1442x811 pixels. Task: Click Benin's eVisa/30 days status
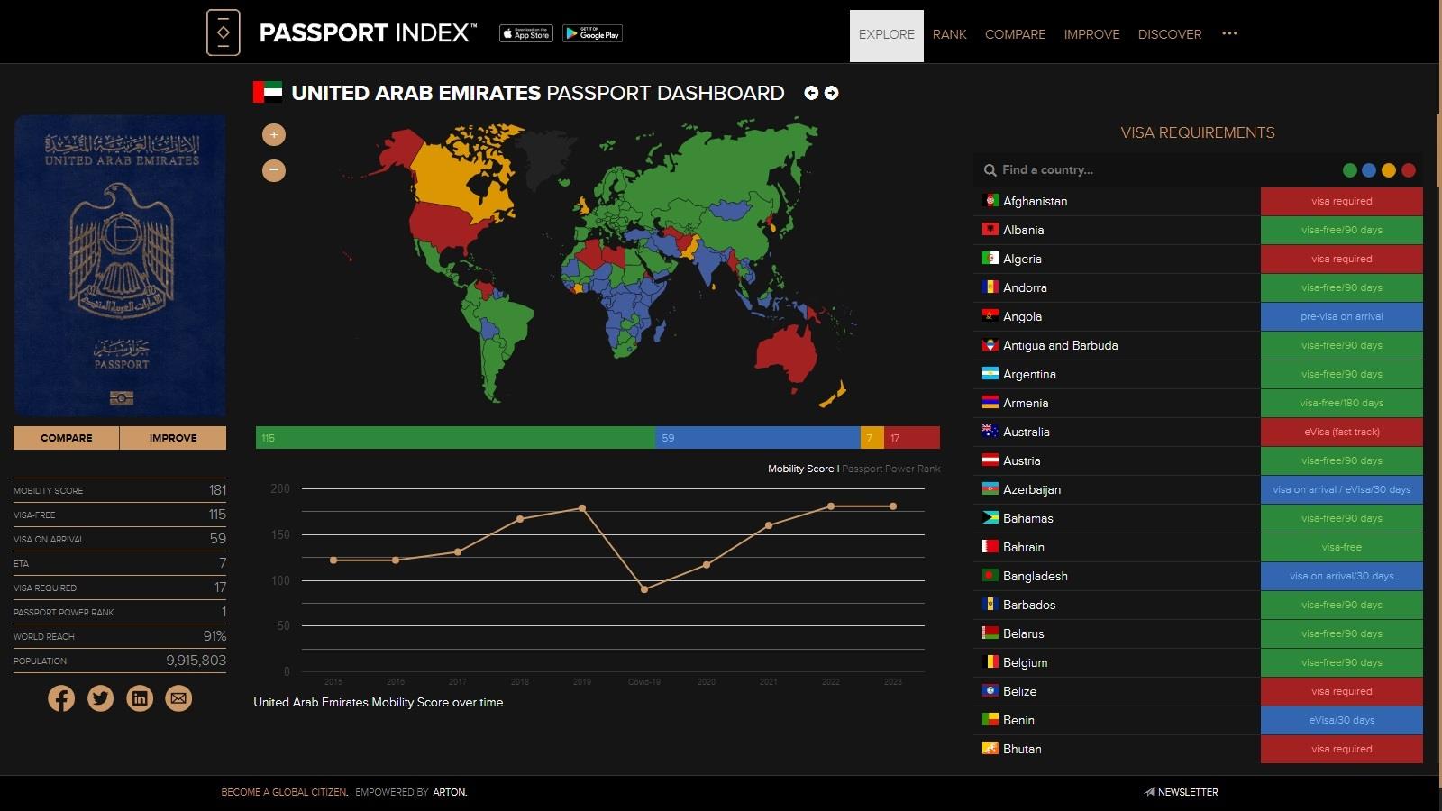click(x=1341, y=720)
